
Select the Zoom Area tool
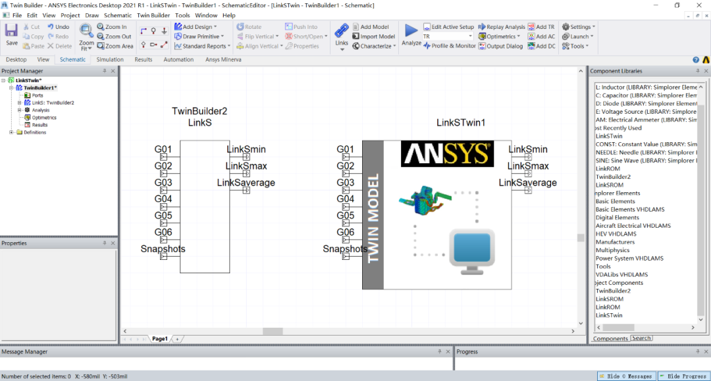(x=115, y=46)
